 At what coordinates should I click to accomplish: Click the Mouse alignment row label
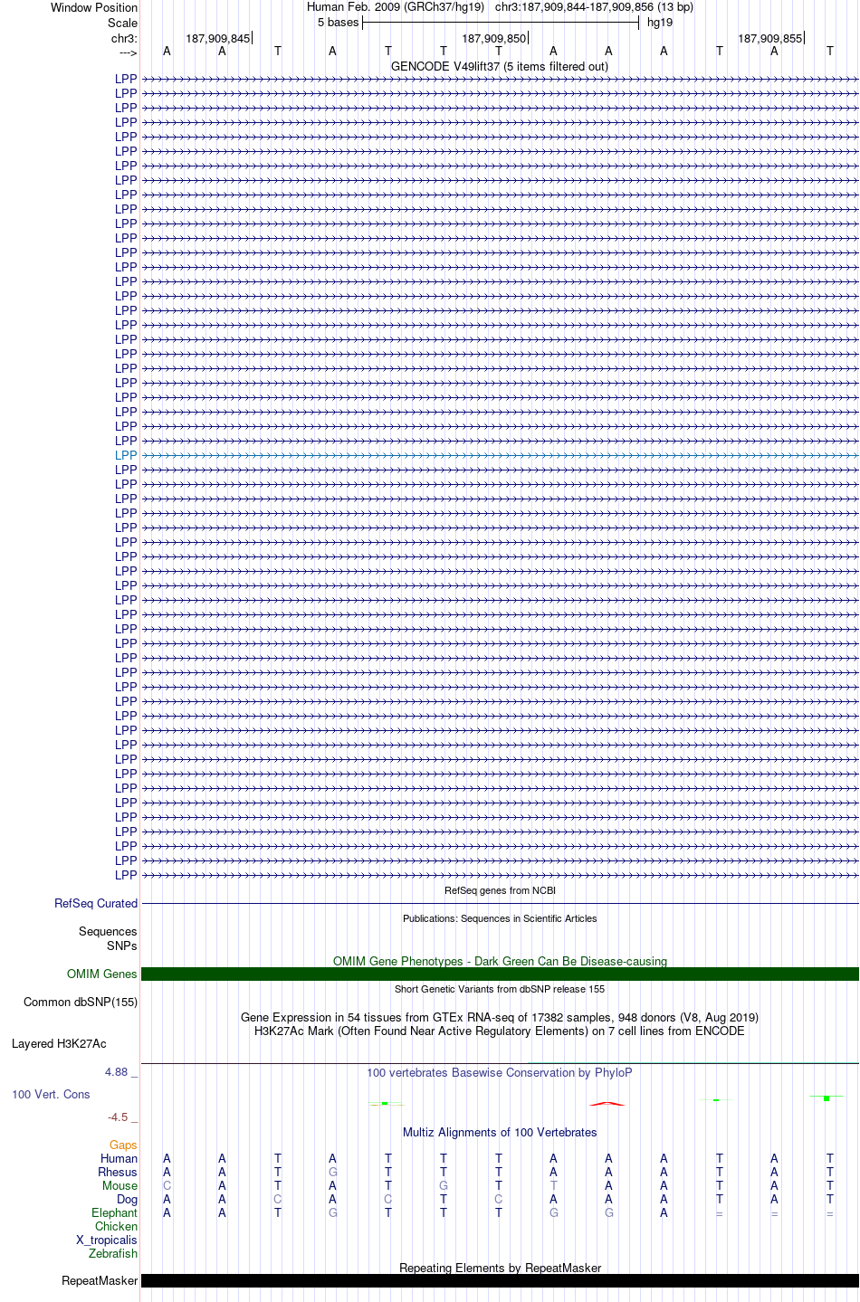[x=119, y=1185]
